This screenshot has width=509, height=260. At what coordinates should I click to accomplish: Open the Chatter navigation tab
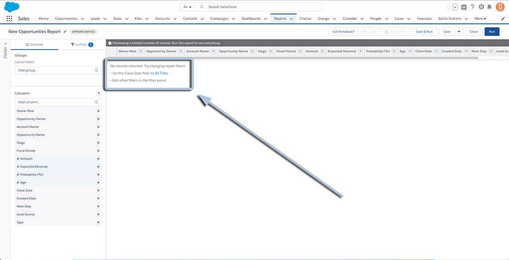[305, 18]
